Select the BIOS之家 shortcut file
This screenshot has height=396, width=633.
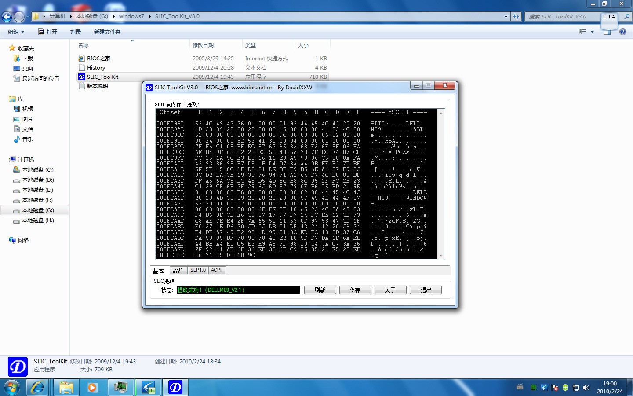pos(98,58)
